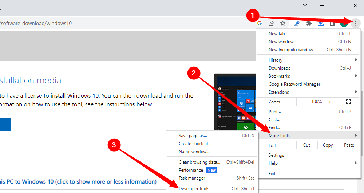The image size is (364, 193).
Task: Click the share page icon
Action: [271, 24]
